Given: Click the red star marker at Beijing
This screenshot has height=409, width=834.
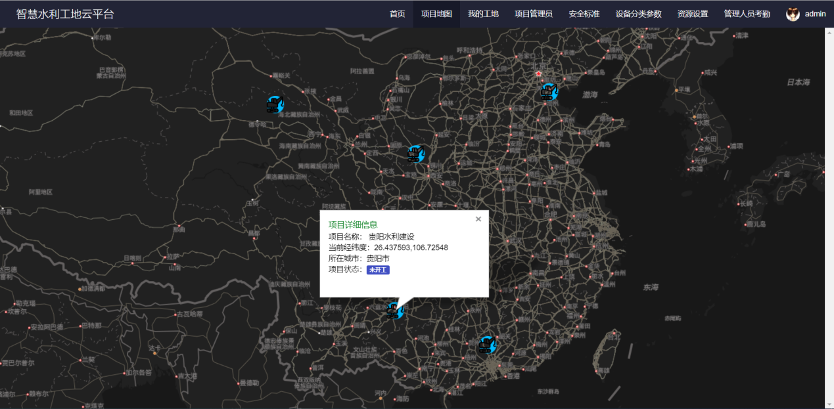Looking at the screenshot, I should coord(539,74).
